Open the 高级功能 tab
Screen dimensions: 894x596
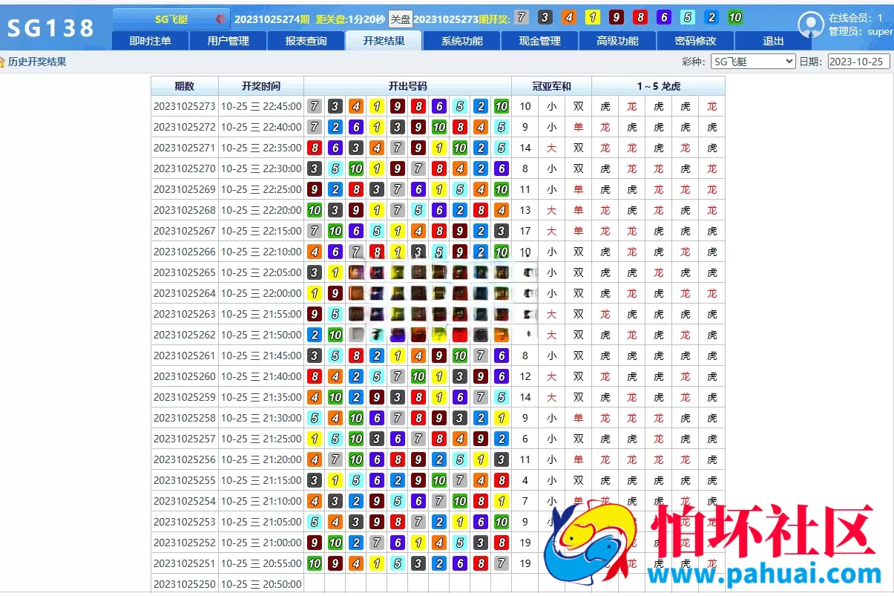pyautogui.click(x=617, y=42)
